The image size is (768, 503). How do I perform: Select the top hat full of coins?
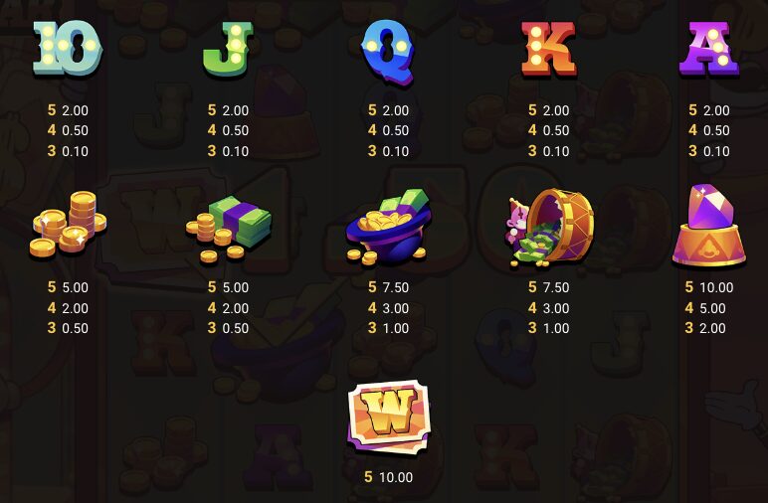tap(388, 228)
